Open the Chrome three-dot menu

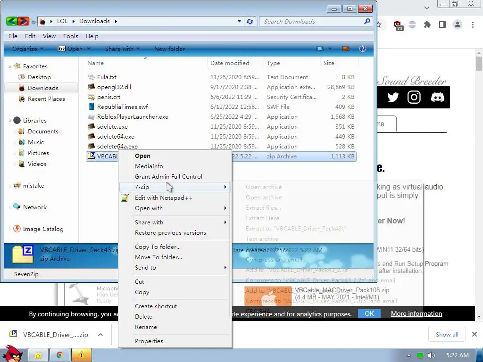click(x=473, y=25)
